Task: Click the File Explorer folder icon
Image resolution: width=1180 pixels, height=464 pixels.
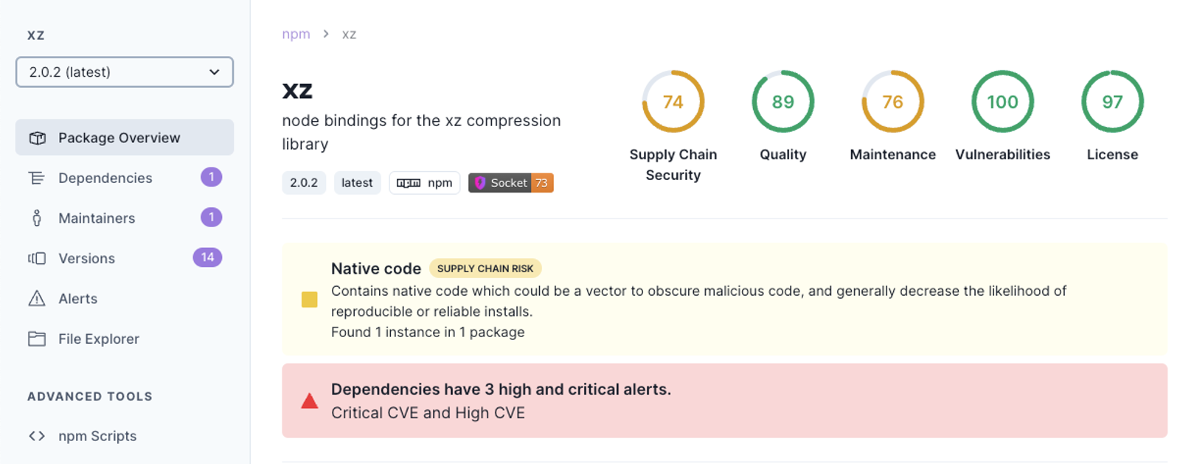Action: pyautogui.click(x=37, y=339)
